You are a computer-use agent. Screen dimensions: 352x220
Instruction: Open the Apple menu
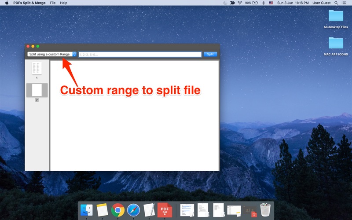click(x=7, y=3)
